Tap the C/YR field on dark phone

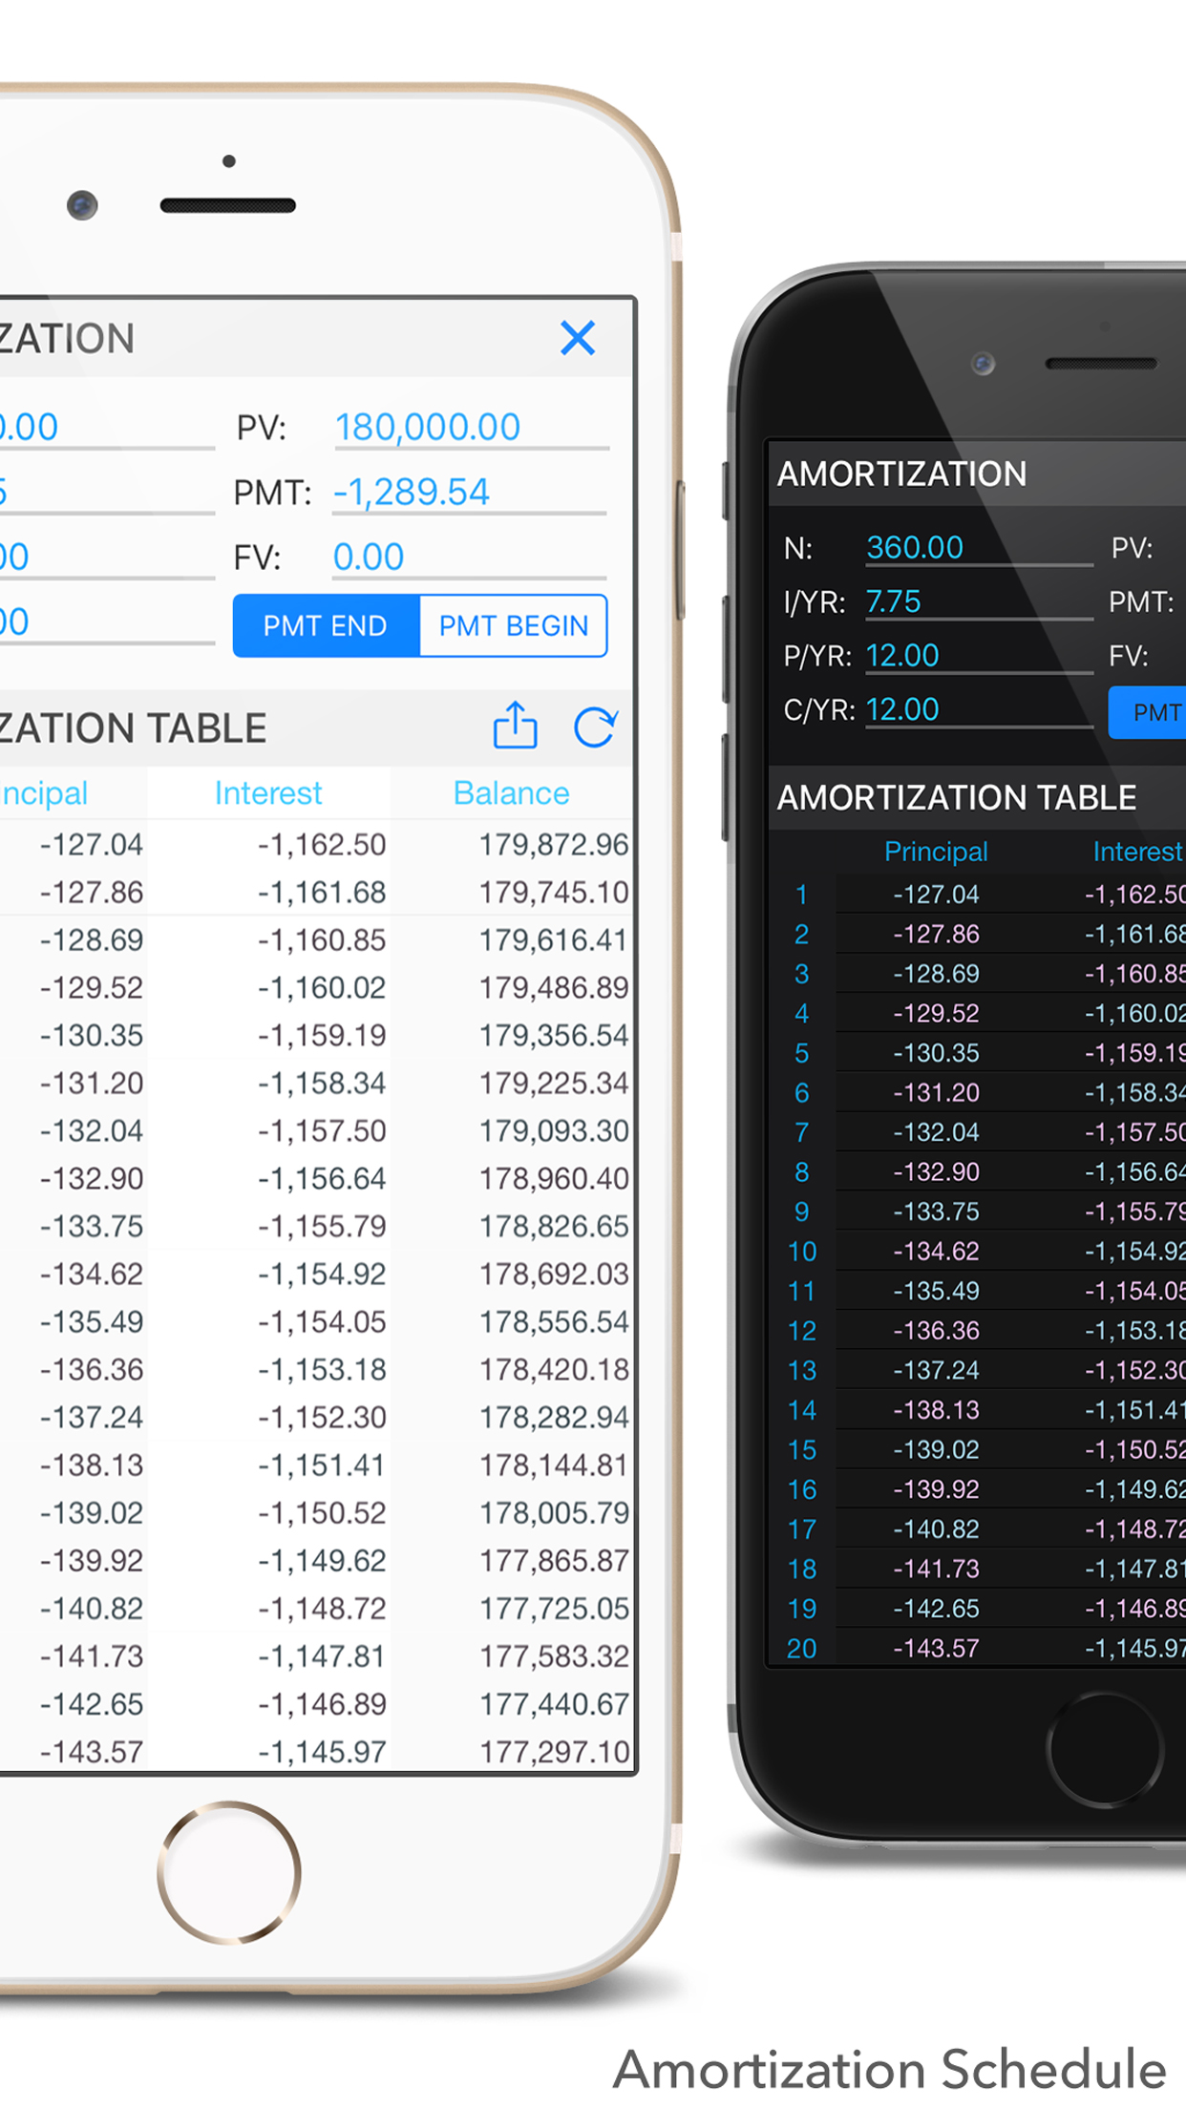[902, 709]
